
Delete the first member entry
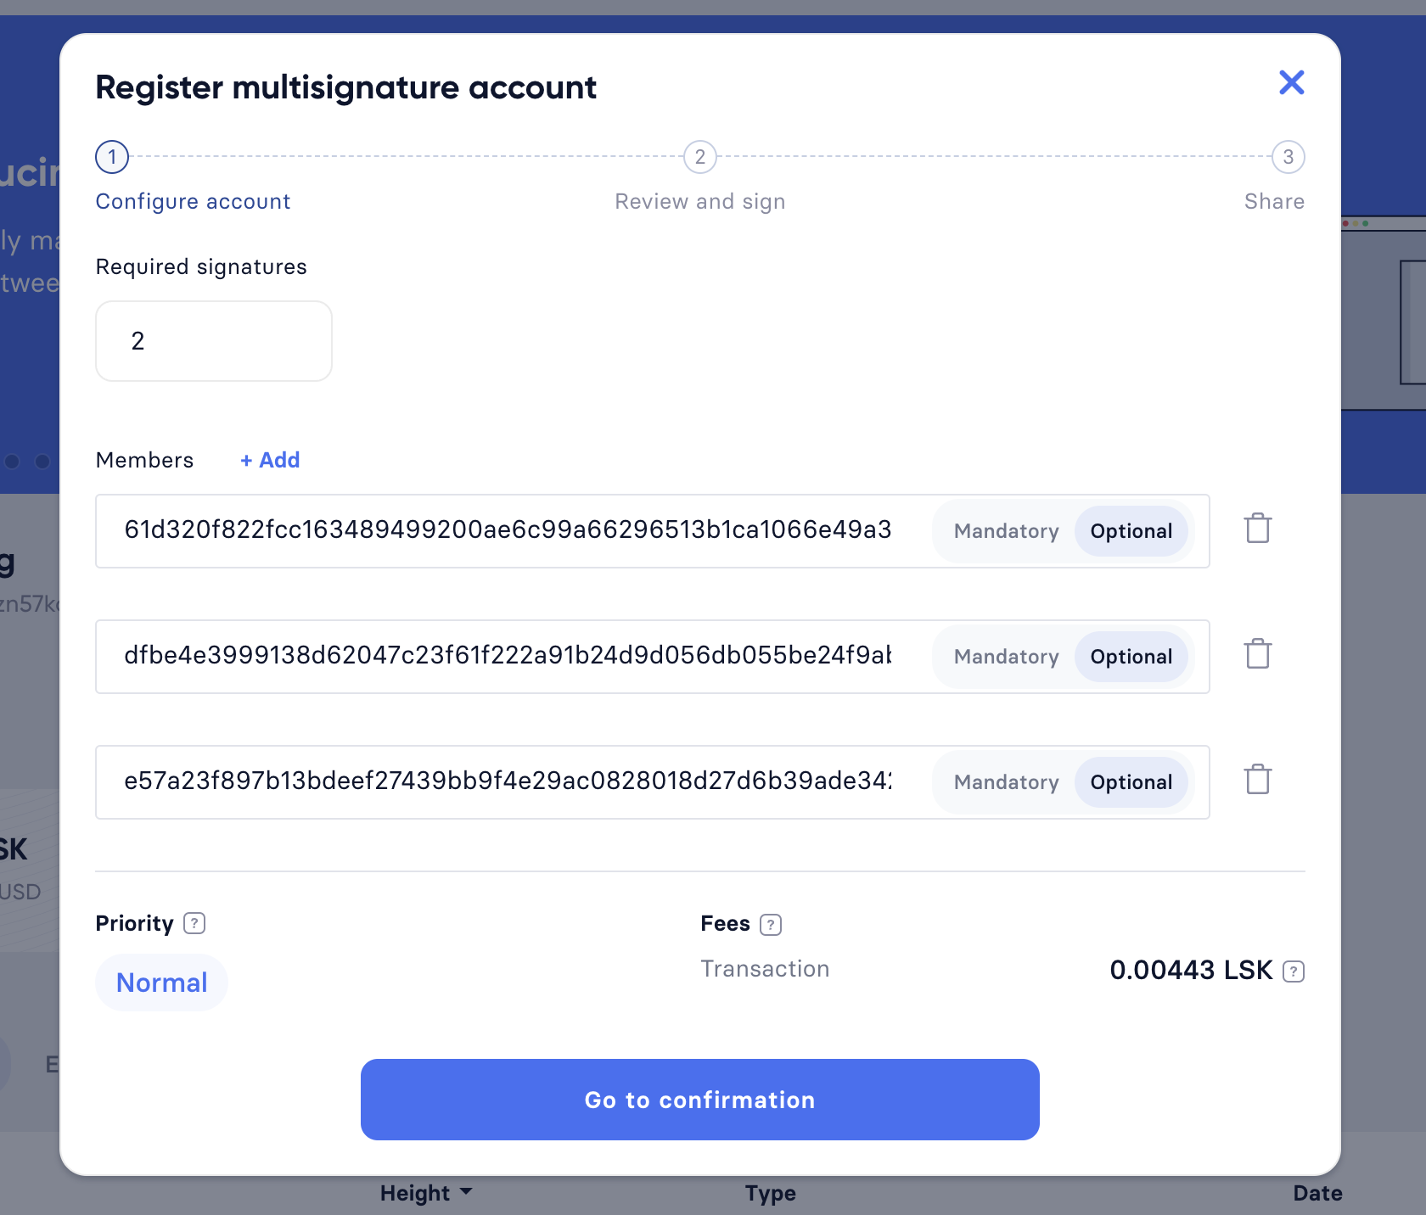[x=1257, y=528]
